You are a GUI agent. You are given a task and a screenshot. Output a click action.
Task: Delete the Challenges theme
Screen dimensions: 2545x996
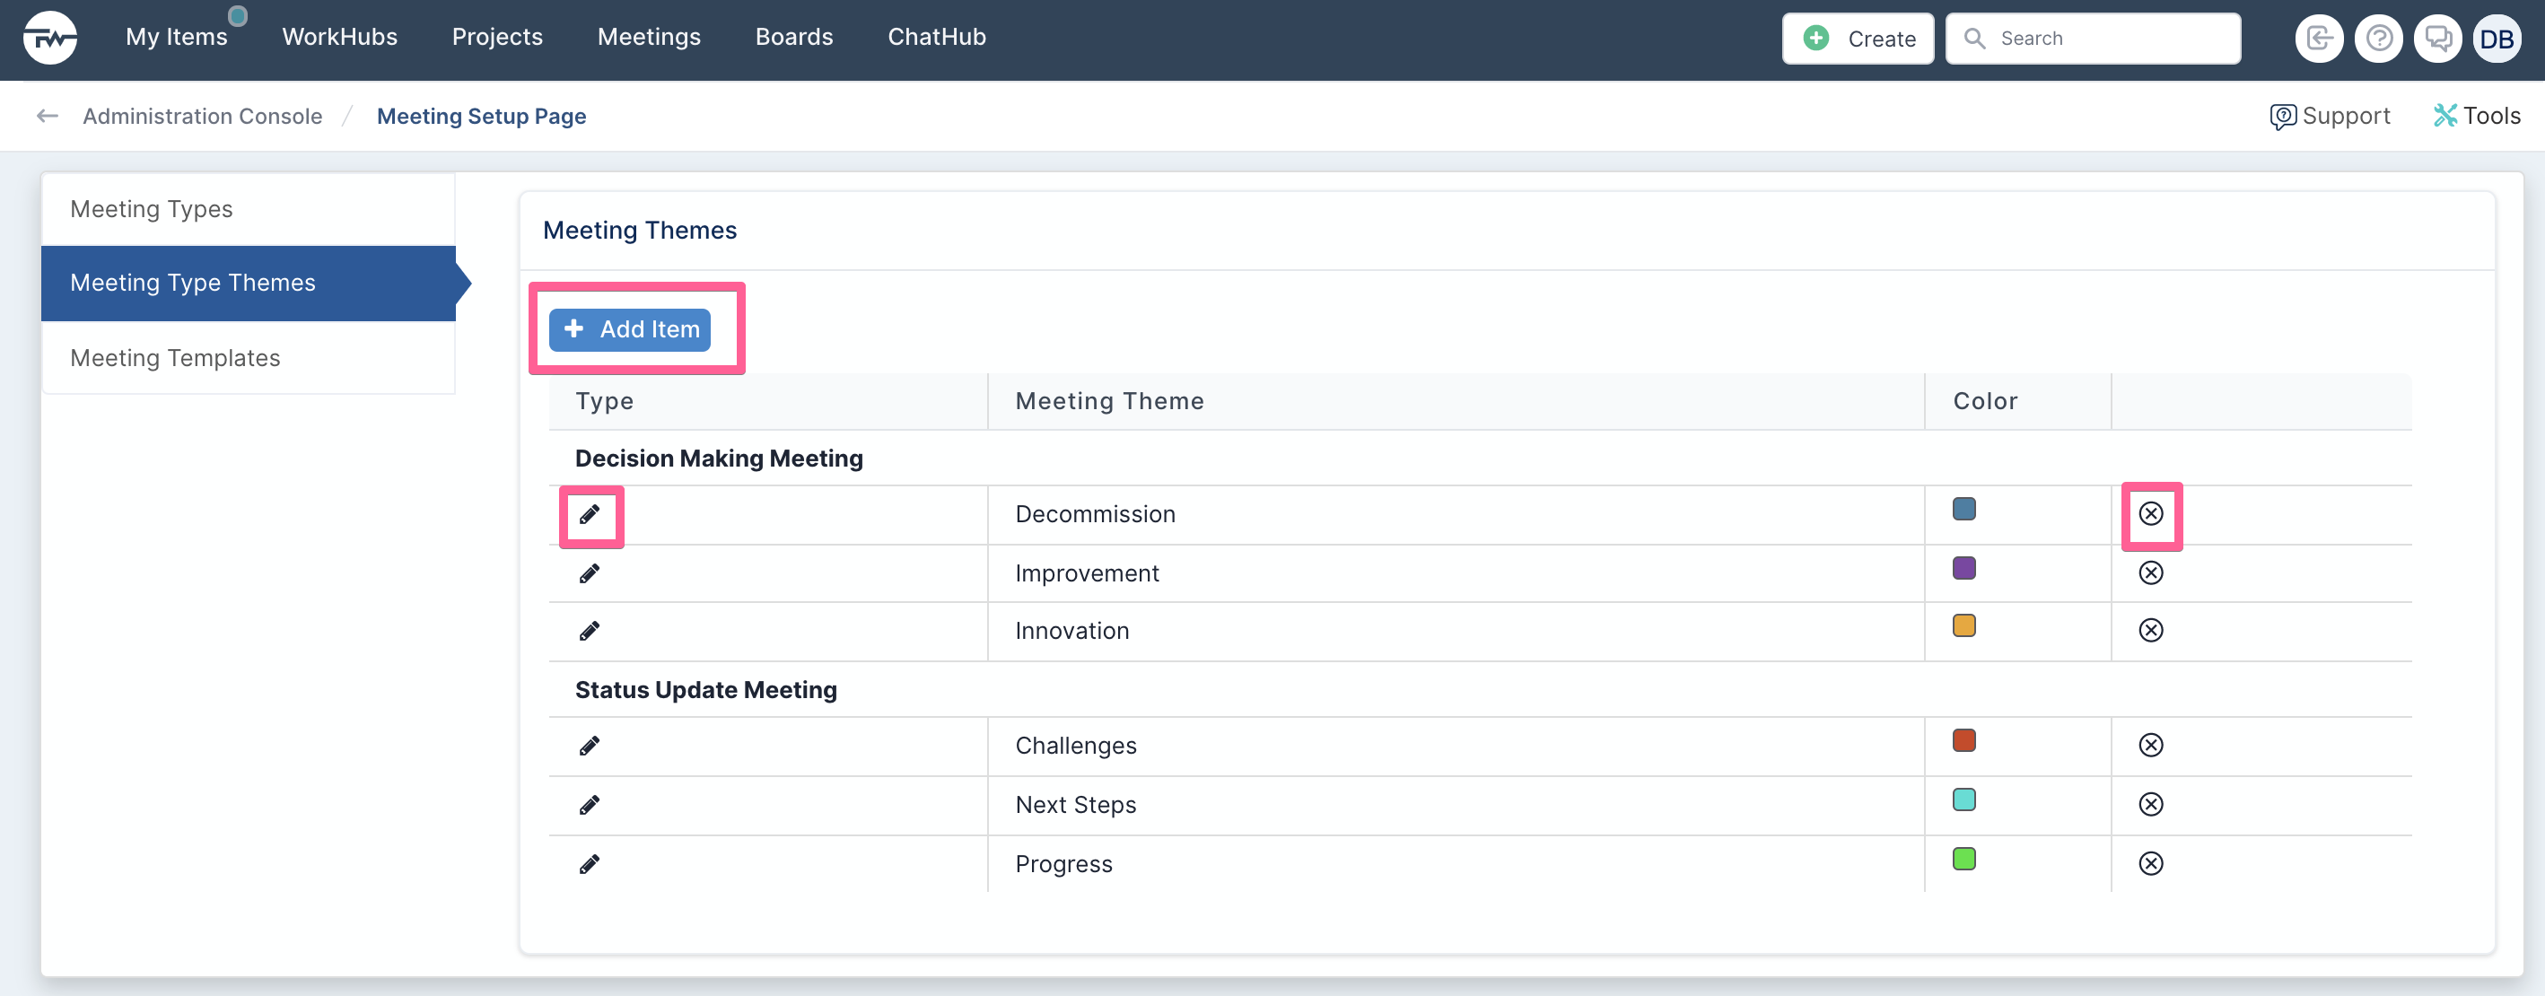click(x=2151, y=745)
